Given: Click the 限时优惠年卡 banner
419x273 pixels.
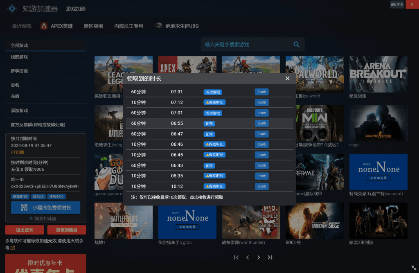Looking at the screenshot, I should pyautogui.click(x=46, y=263).
